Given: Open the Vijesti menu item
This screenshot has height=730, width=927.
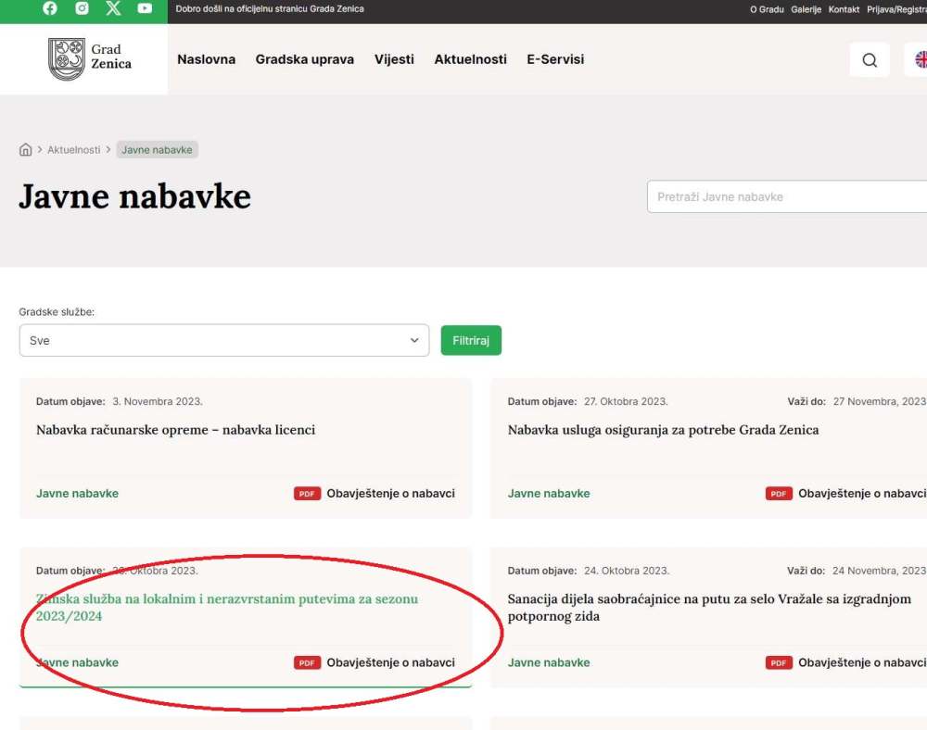Looking at the screenshot, I should tap(394, 59).
